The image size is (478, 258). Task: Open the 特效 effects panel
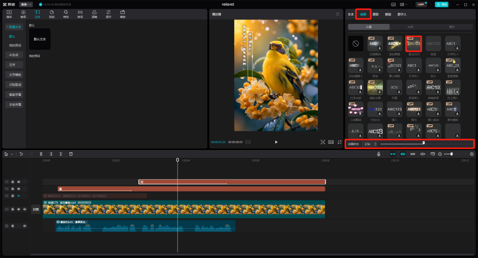tap(66, 14)
